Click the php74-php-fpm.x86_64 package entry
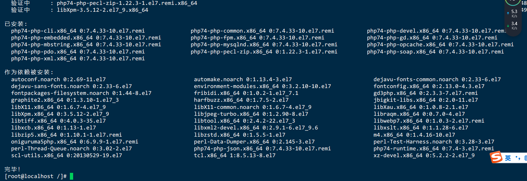The image size is (527, 181). 257,38
